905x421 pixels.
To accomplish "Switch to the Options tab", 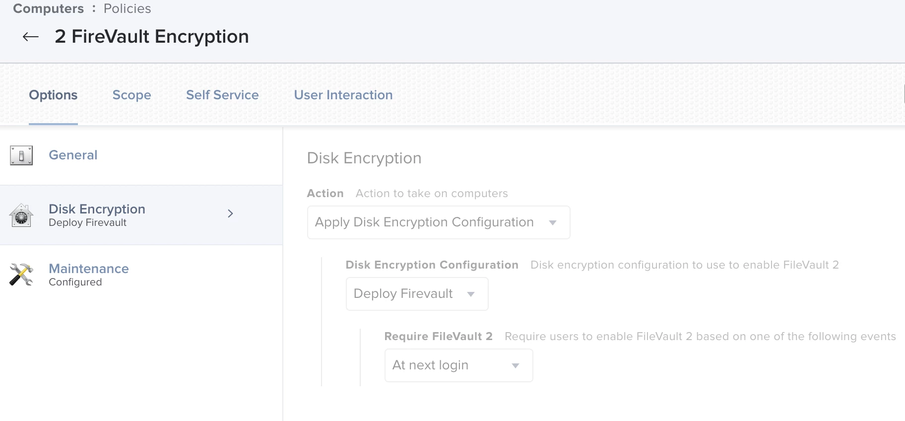I will coord(53,95).
